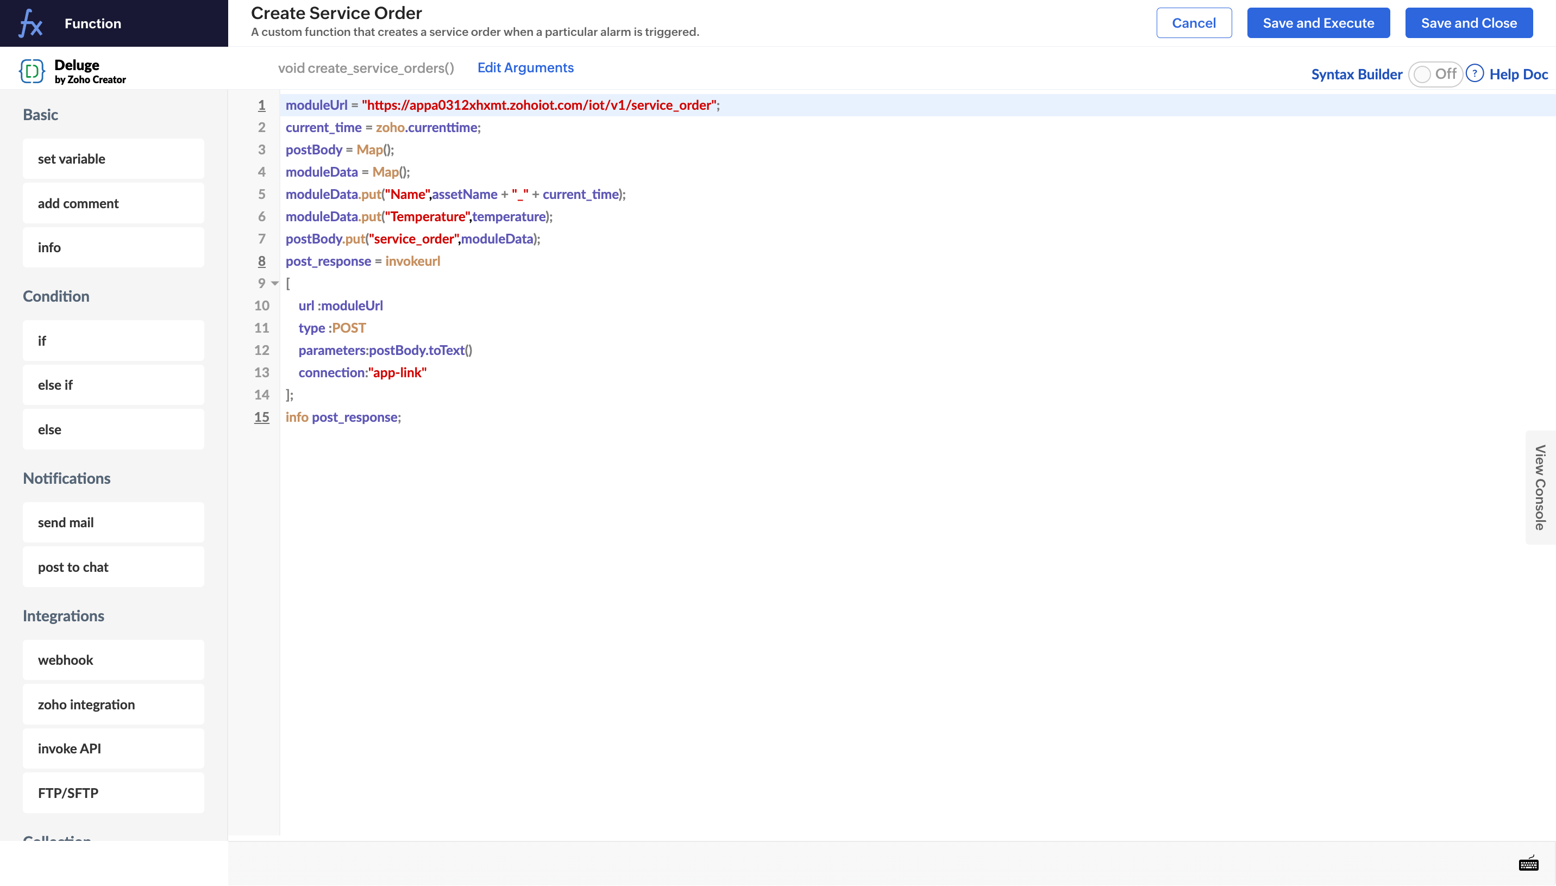1556x886 pixels.
Task: Toggle the Syntax Builder switch
Action: point(1434,74)
